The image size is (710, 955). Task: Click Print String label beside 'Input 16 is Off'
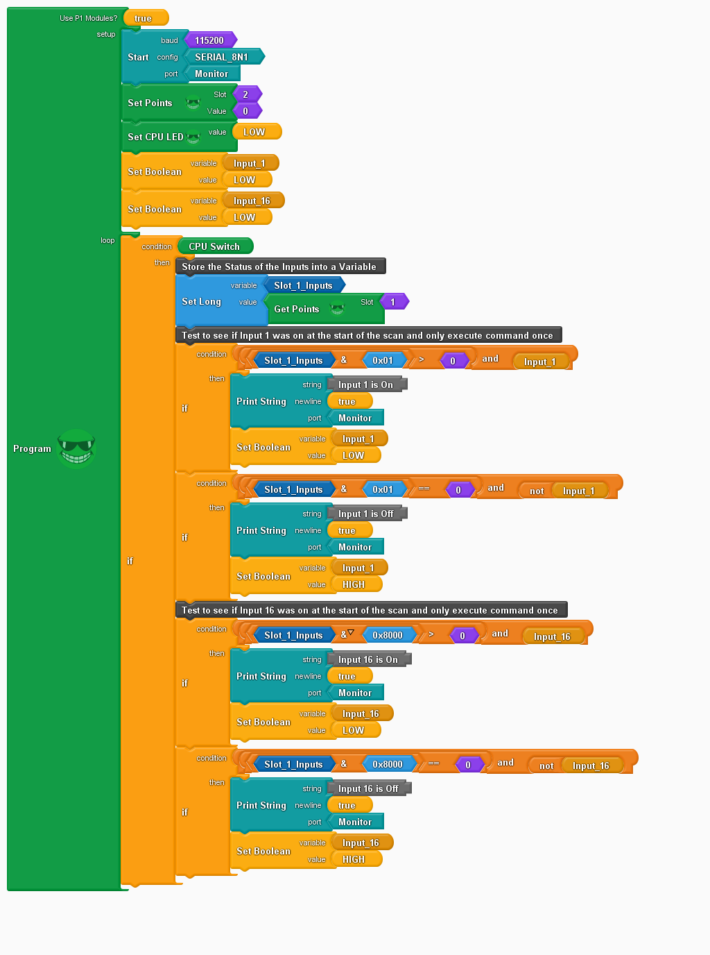[x=261, y=806]
